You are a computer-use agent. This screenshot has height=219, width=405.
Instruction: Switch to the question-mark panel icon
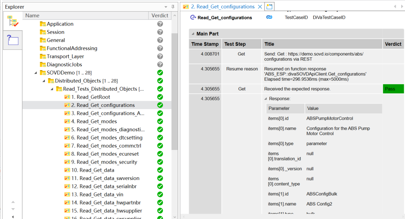pyautogui.click(x=12, y=40)
